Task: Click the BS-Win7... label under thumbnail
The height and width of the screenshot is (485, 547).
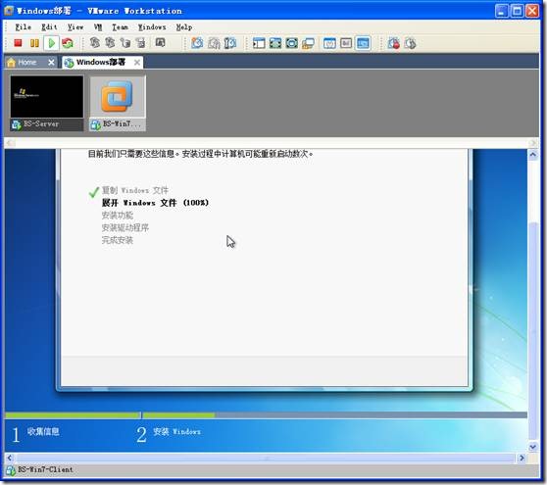Action: 122,124
